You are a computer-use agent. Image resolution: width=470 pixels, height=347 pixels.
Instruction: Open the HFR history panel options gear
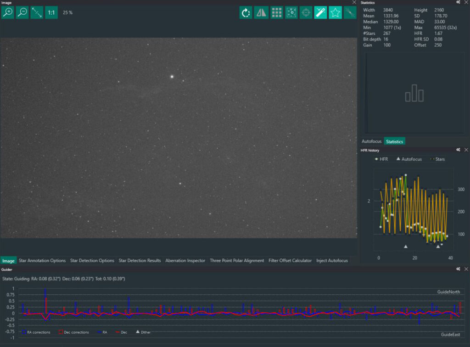[x=459, y=150]
